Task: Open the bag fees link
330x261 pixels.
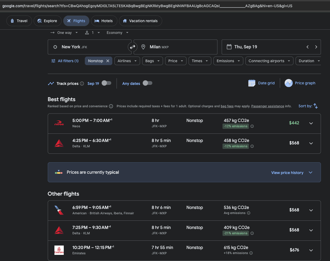Action: click(x=227, y=106)
